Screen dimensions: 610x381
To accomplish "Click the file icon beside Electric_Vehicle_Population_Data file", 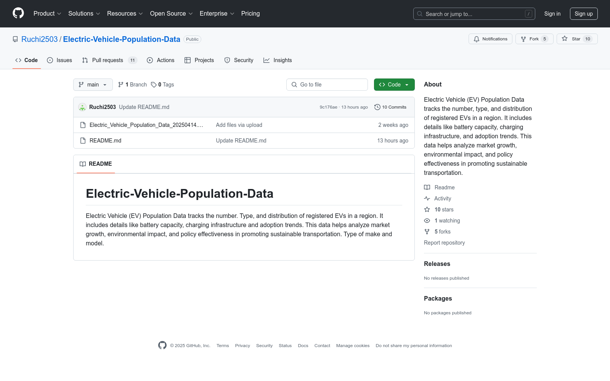I will tap(83, 125).
